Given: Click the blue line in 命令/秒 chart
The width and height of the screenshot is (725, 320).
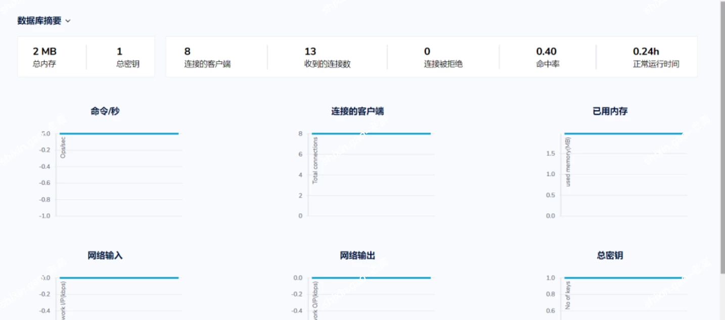Looking at the screenshot, I should tap(119, 133).
